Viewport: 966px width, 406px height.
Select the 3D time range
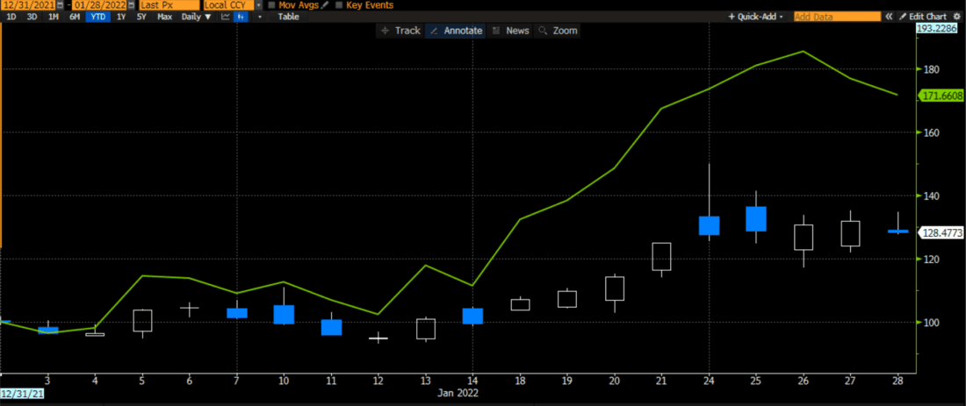pyautogui.click(x=32, y=17)
